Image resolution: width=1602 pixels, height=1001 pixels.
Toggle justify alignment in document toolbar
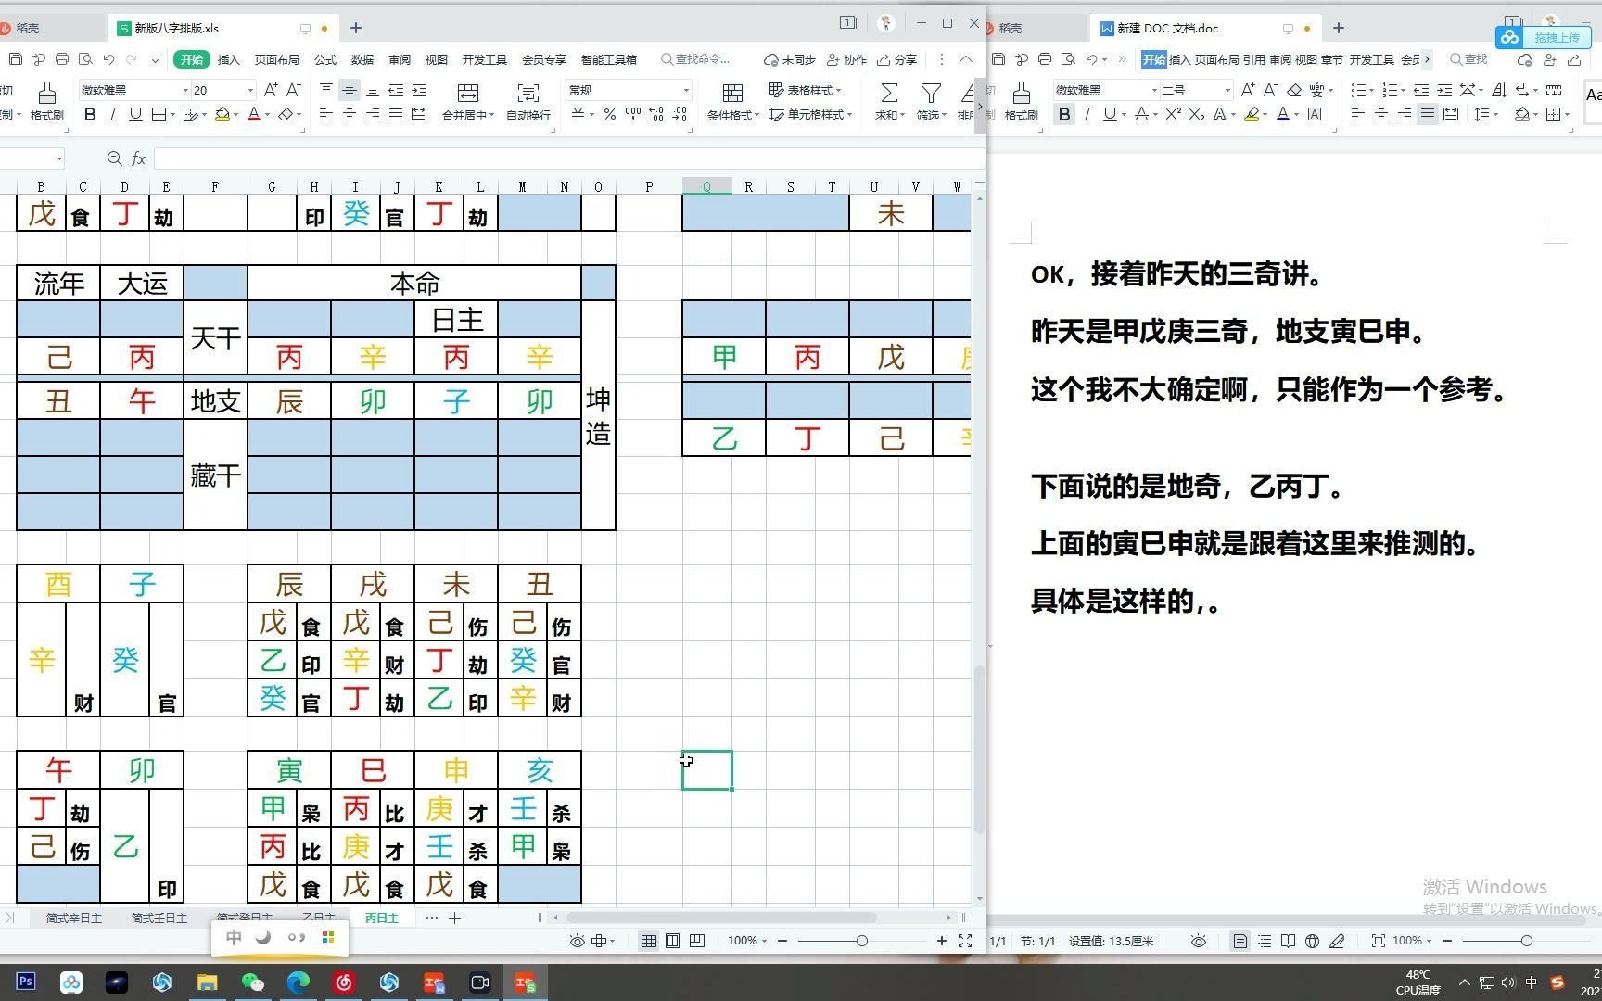tap(1428, 114)
